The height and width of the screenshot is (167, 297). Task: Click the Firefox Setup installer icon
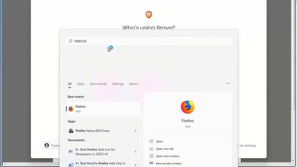pos(71,131)
